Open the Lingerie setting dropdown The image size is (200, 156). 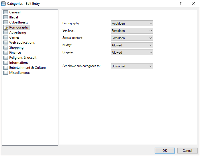(x=132, y=53)
